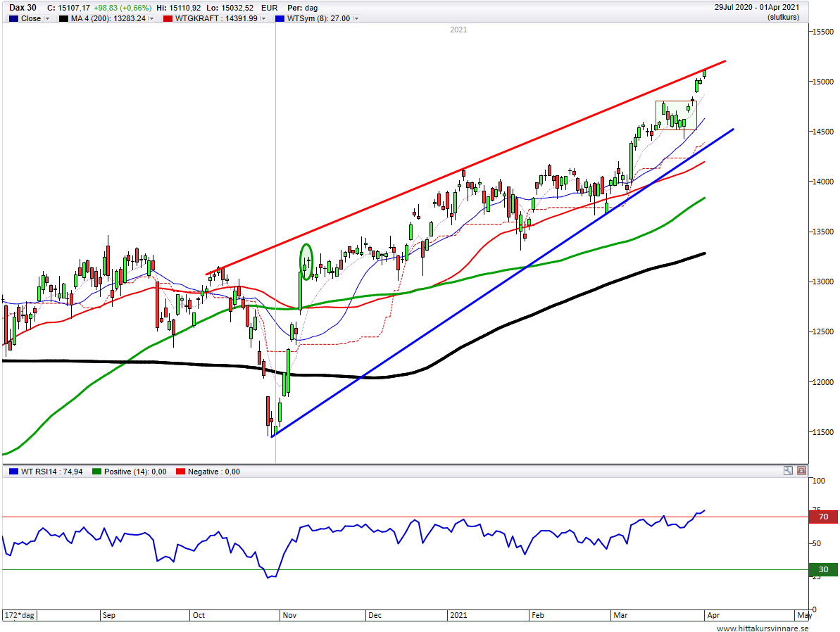
Task: Click the Per: dag period label
Action: 303,8
